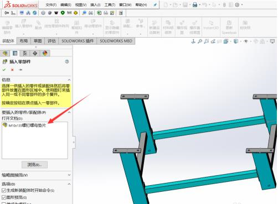Click the New document icon in title toolbar

(166, 5)
